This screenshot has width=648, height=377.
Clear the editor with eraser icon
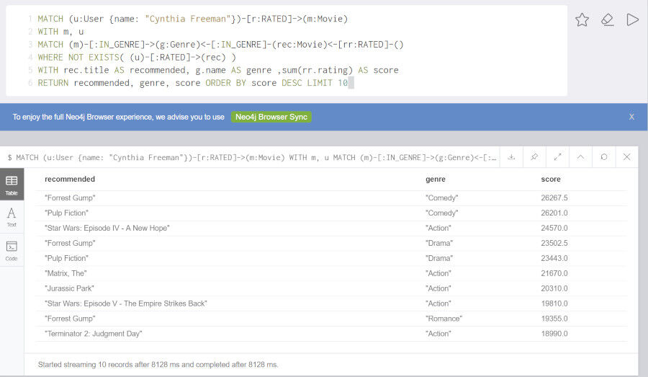(x=607, y=19)
